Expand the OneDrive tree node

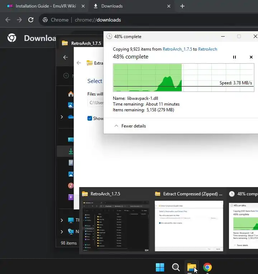click(62, 117)
